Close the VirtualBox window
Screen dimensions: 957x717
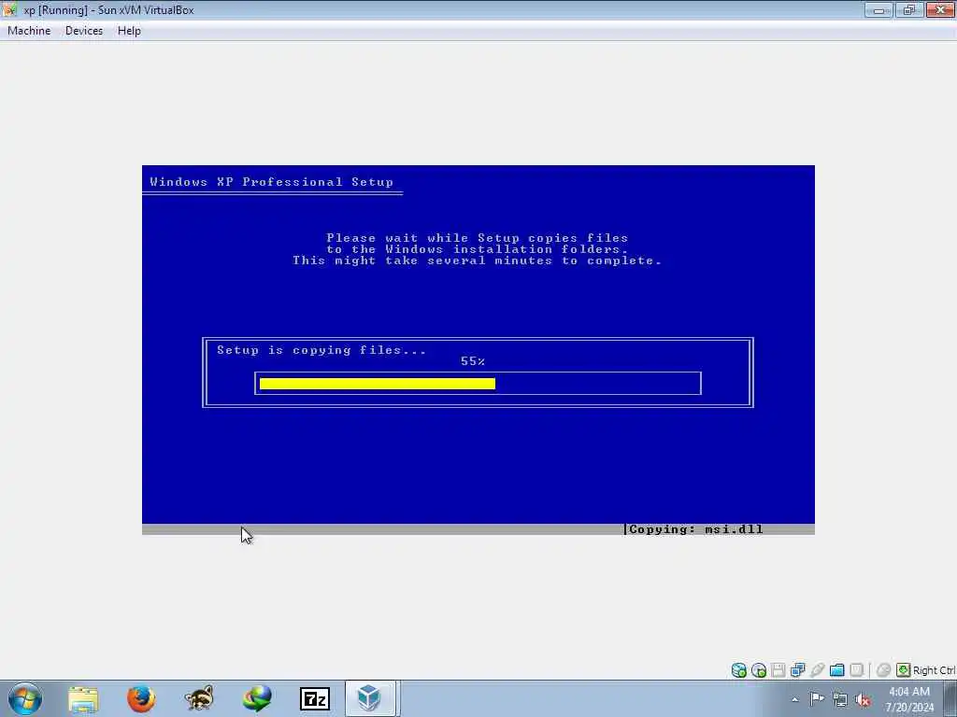(940, 9)
